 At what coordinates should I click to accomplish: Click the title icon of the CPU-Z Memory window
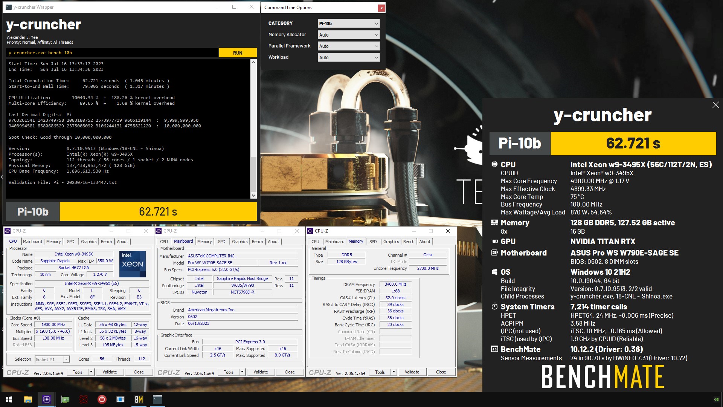310,231
